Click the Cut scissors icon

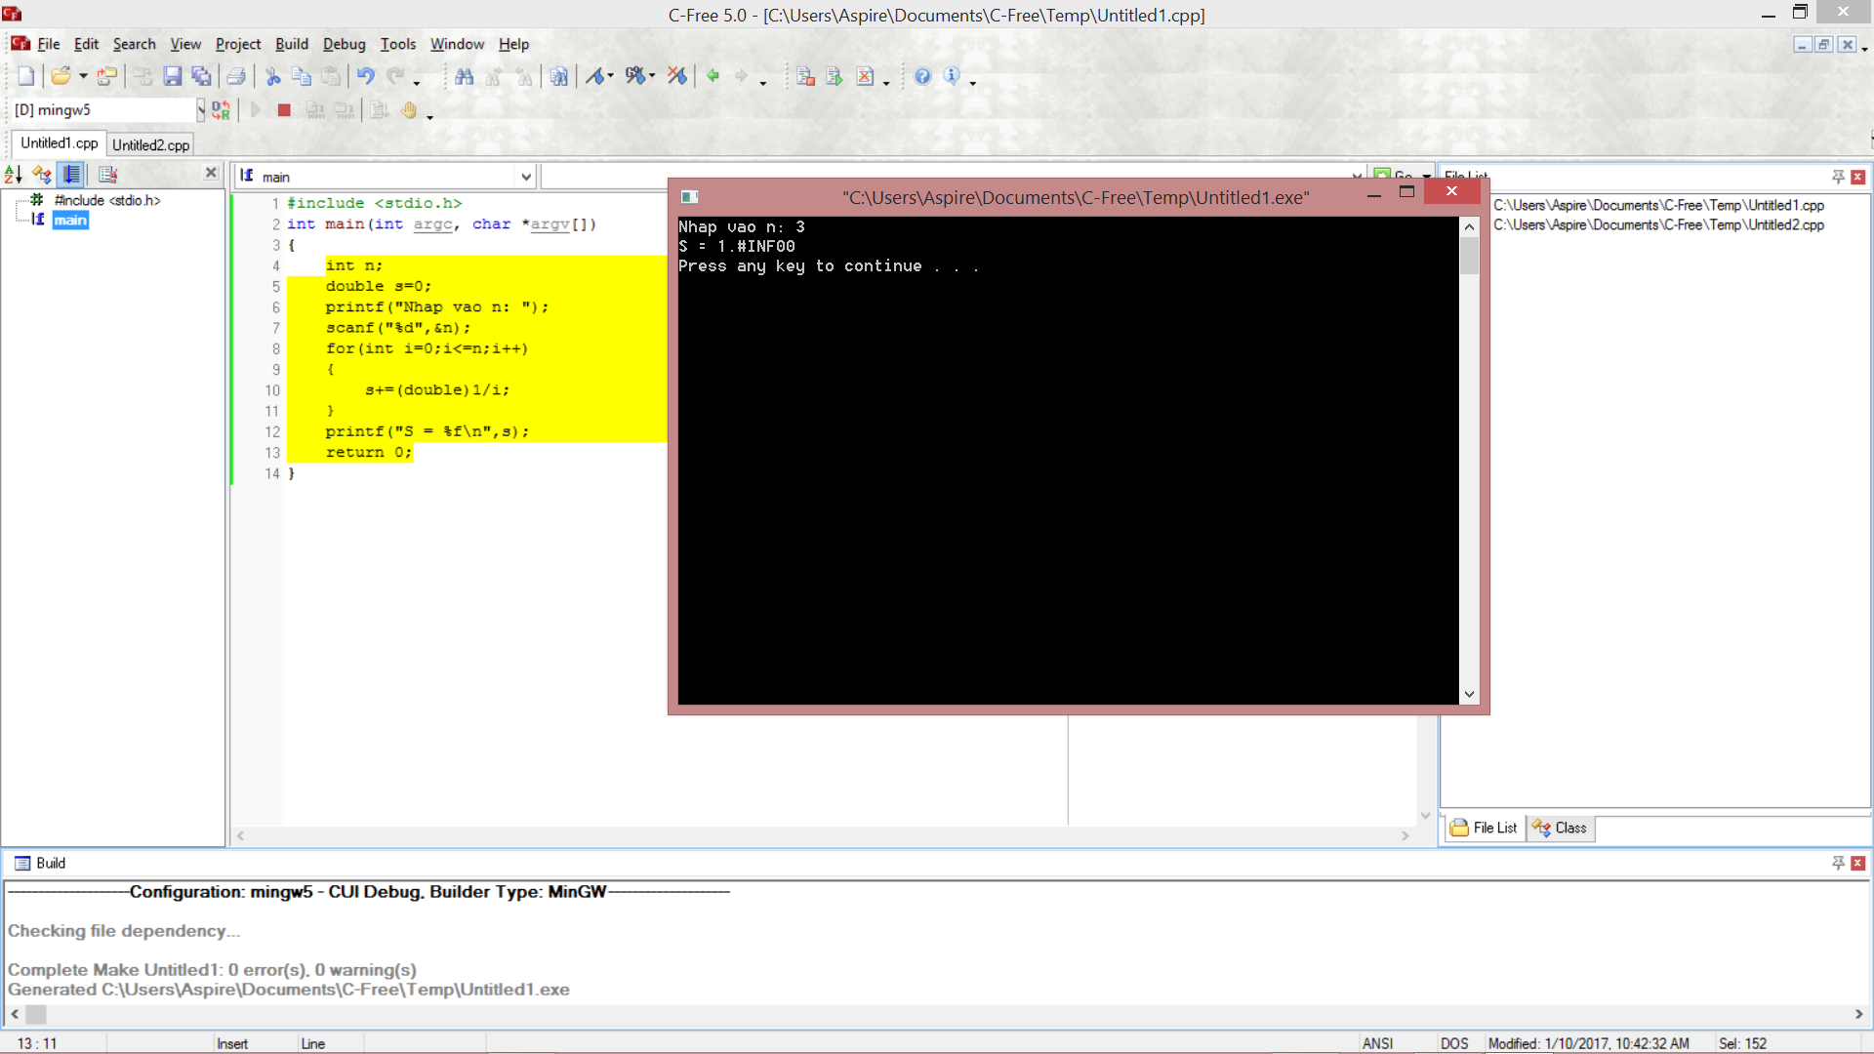273,76
